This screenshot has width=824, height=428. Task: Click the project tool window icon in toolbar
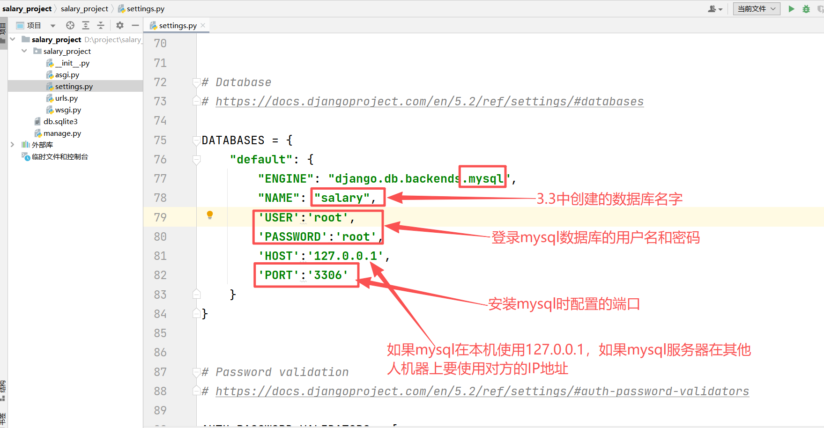point(20,25)
